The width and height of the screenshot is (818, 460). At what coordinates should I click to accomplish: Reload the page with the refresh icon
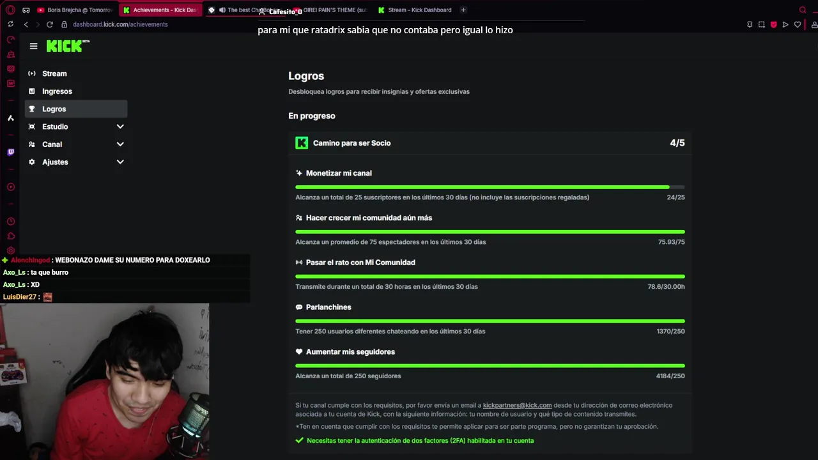point(49,24)
